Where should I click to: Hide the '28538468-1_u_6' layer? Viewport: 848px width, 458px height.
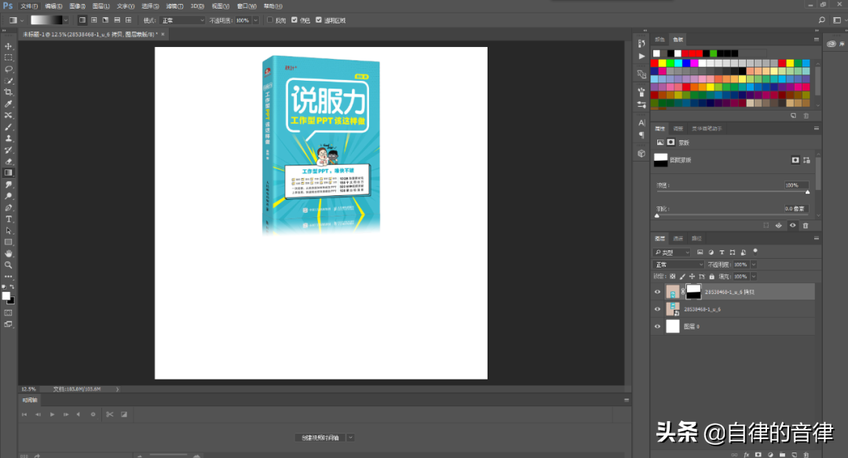coord(658,309)
